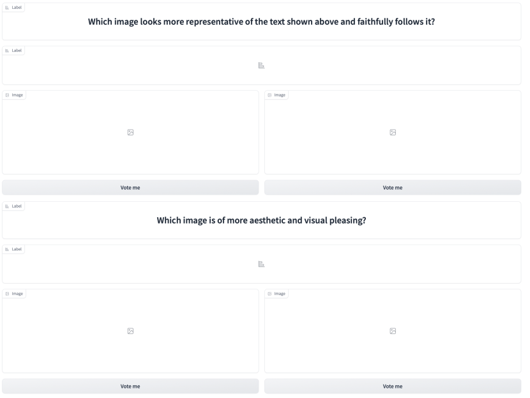The width and height of the screenshot is (530, 398).
Task: Click the "Label" tag on the empty box above the lower images
Action: click(x=13, y=249)
